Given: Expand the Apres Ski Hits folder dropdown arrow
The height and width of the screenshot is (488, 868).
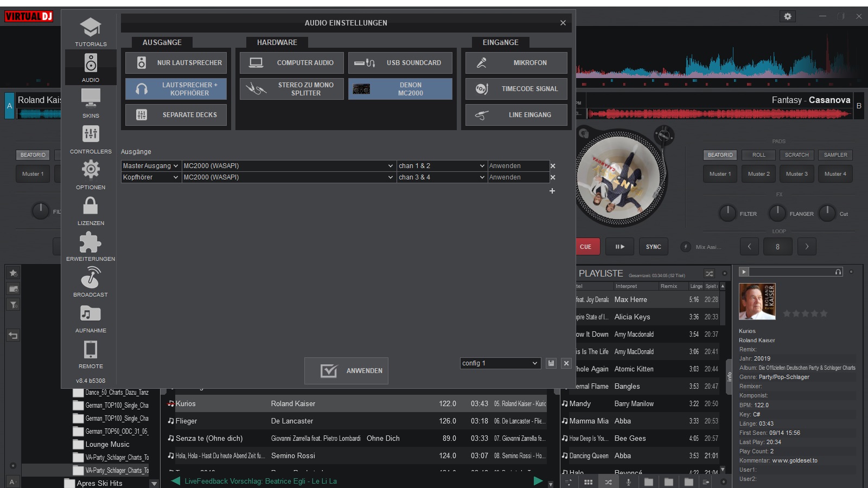Looking at the screenshot, I should (x=154, y=483).
